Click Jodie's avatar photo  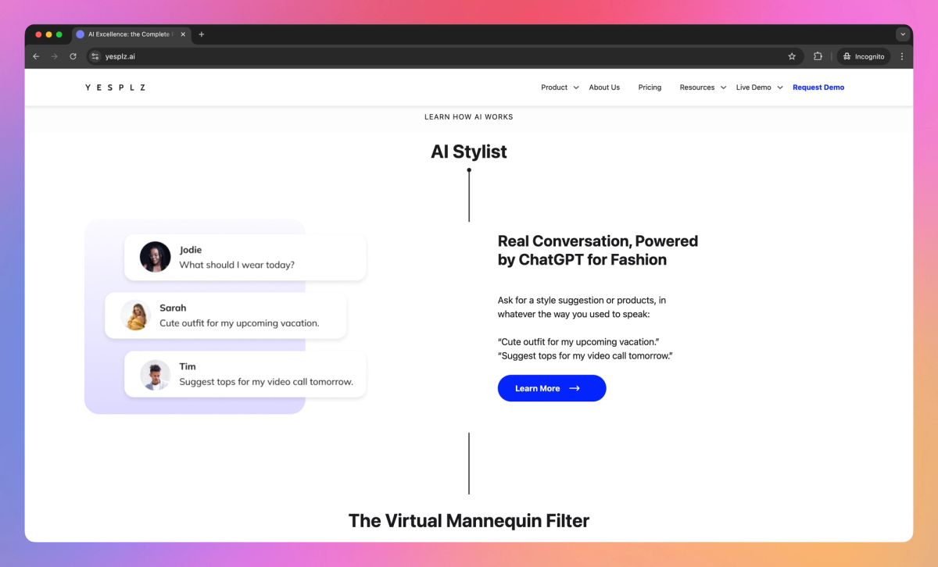click(x=156, y=257)
